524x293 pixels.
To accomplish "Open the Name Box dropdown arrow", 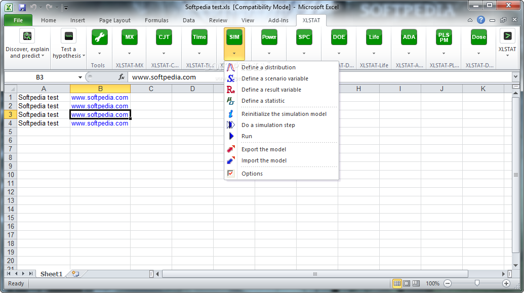I will [80, 77].
